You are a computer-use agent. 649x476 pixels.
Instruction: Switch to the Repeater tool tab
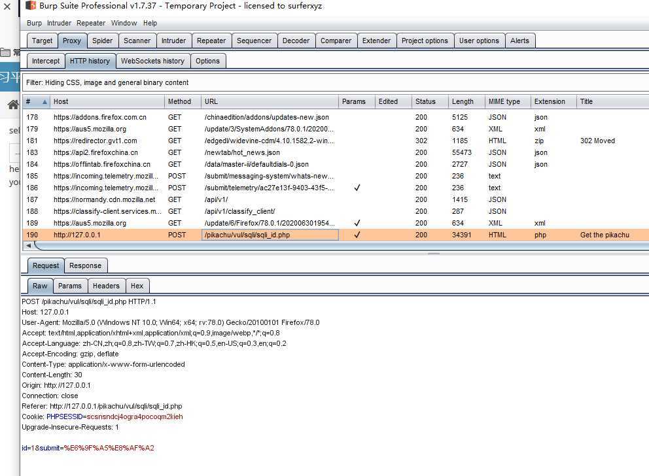[x=211, y=41]
